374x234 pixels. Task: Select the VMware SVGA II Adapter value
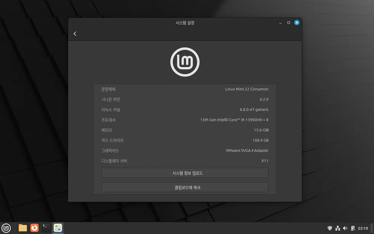tap(247, 150)
